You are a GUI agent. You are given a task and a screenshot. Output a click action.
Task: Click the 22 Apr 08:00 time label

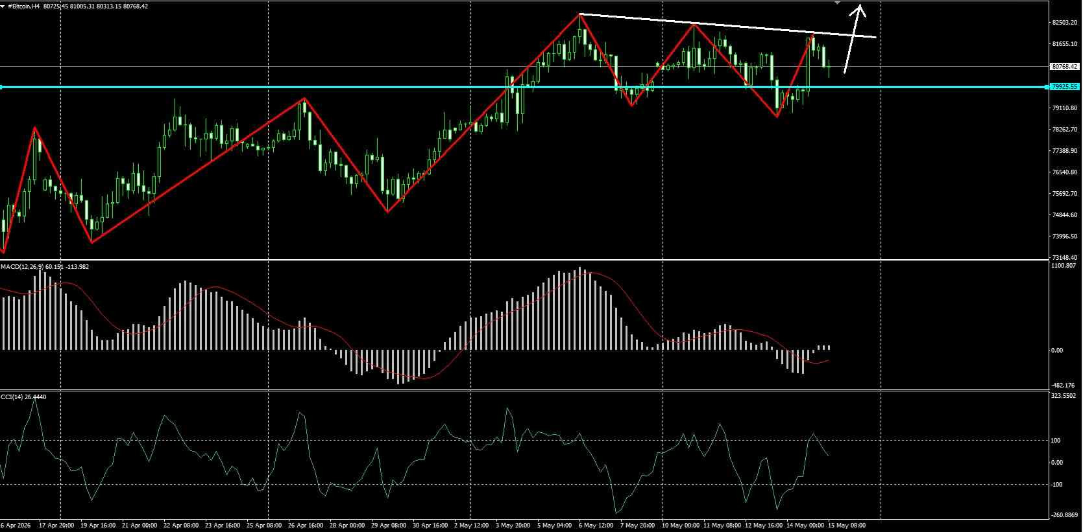pos(181,526)
